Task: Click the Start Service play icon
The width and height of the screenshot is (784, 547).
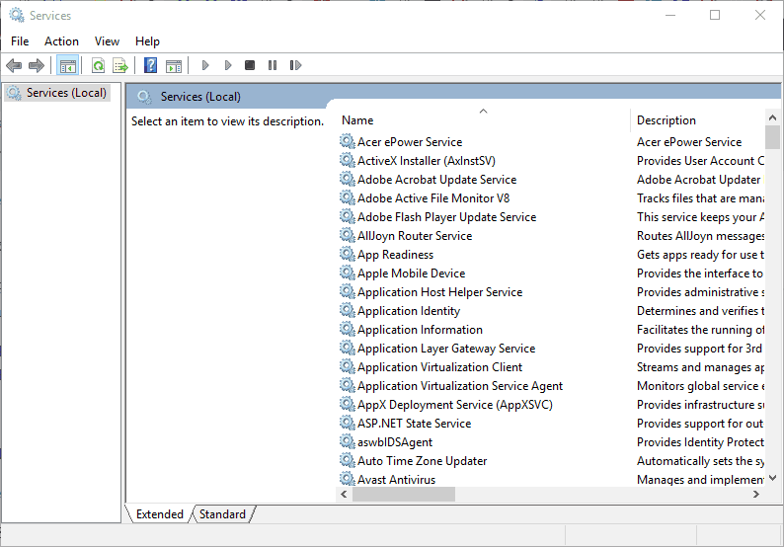Action: [x=205, y=65]
